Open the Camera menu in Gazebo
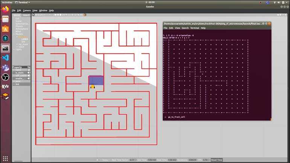The height and width of the screenshot is (163, 290). 27,11
